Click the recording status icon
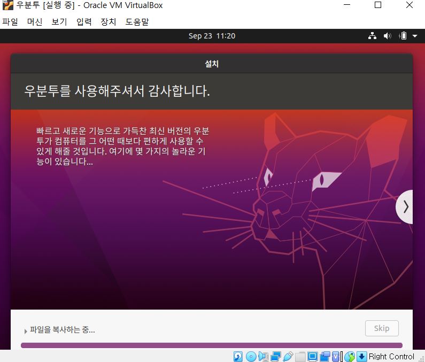Viewport: 425px width, 362px height. pyautogui.click(x=324, y=356)
